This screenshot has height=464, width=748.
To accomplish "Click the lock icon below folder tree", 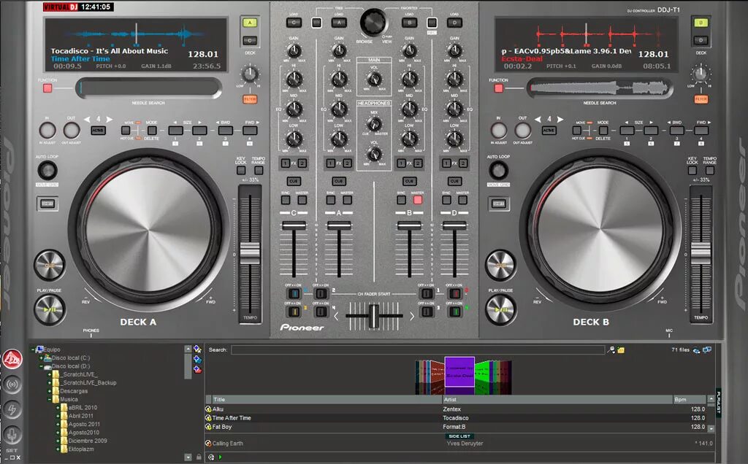I will pos(199,457).
